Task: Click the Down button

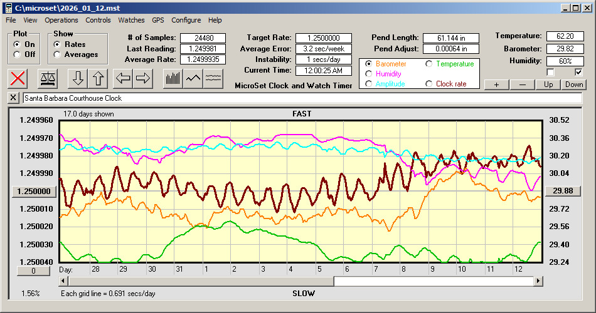Action: coord(573,85)
